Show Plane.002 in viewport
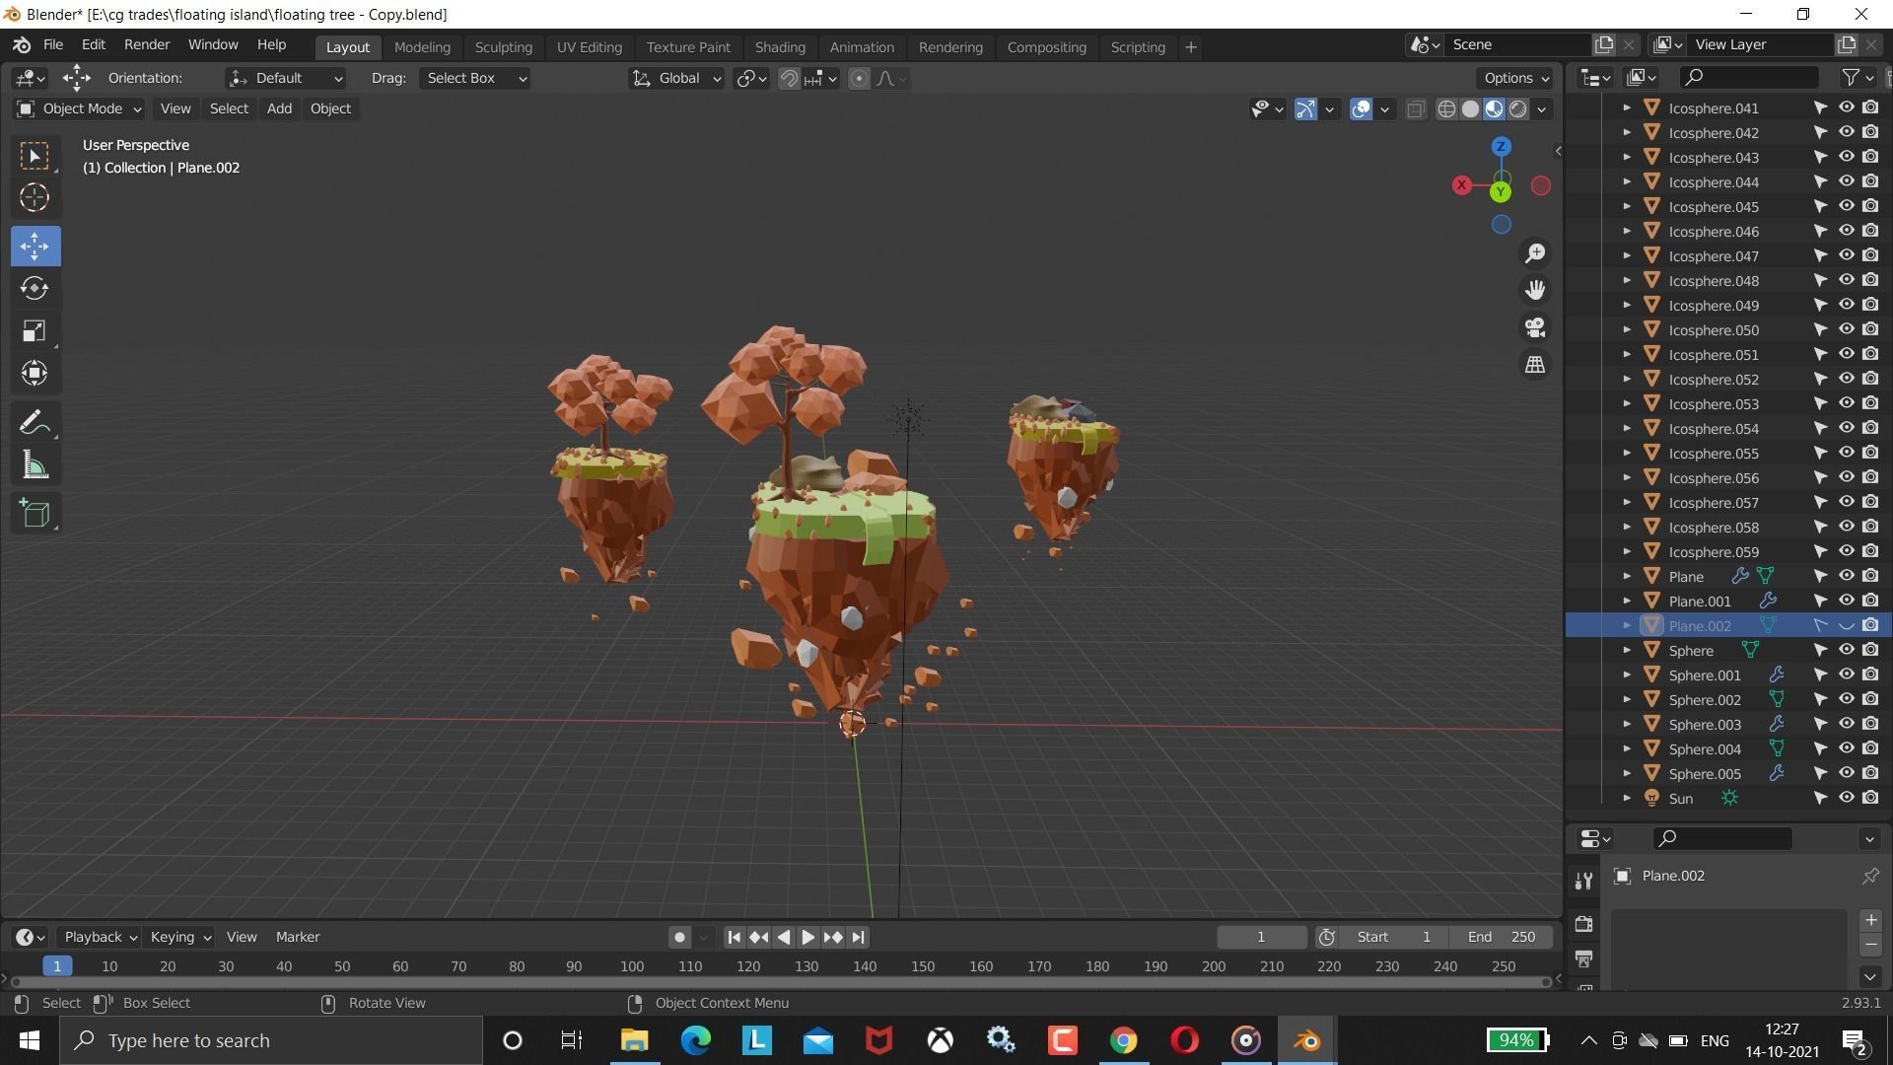Viewport: 1893px width, 1065px height. 1846,625
